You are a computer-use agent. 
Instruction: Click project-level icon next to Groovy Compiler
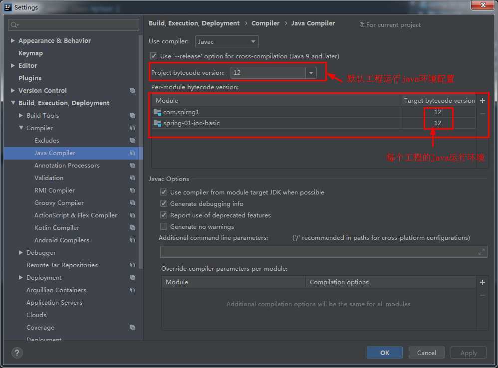(132, 203)
